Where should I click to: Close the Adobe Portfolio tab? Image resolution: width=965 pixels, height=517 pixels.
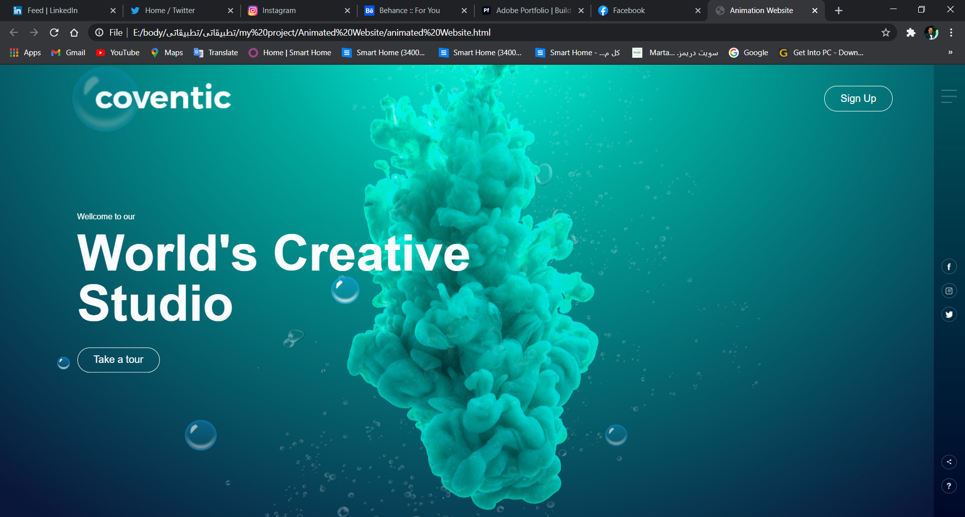[x=581, y=11]
